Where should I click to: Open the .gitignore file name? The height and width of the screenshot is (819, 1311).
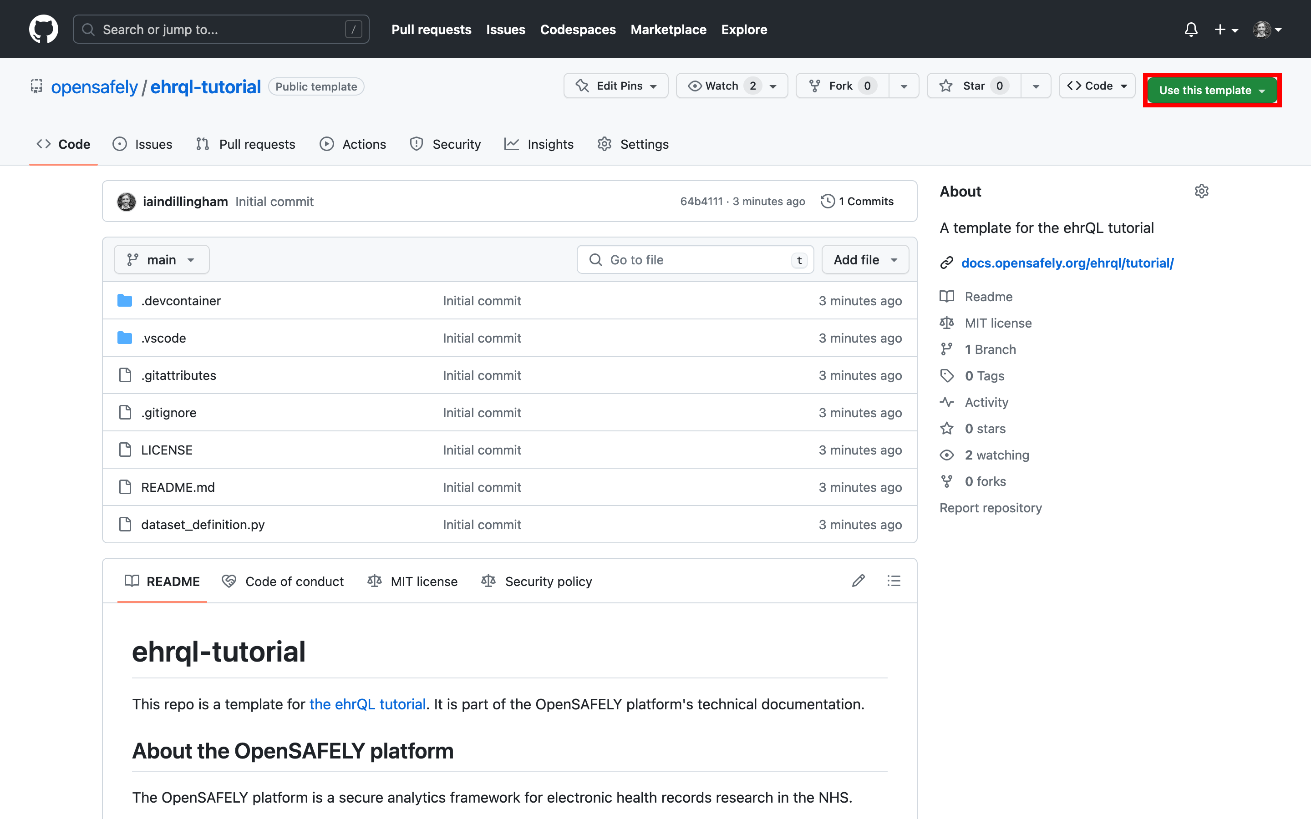(x=168, y=412)
